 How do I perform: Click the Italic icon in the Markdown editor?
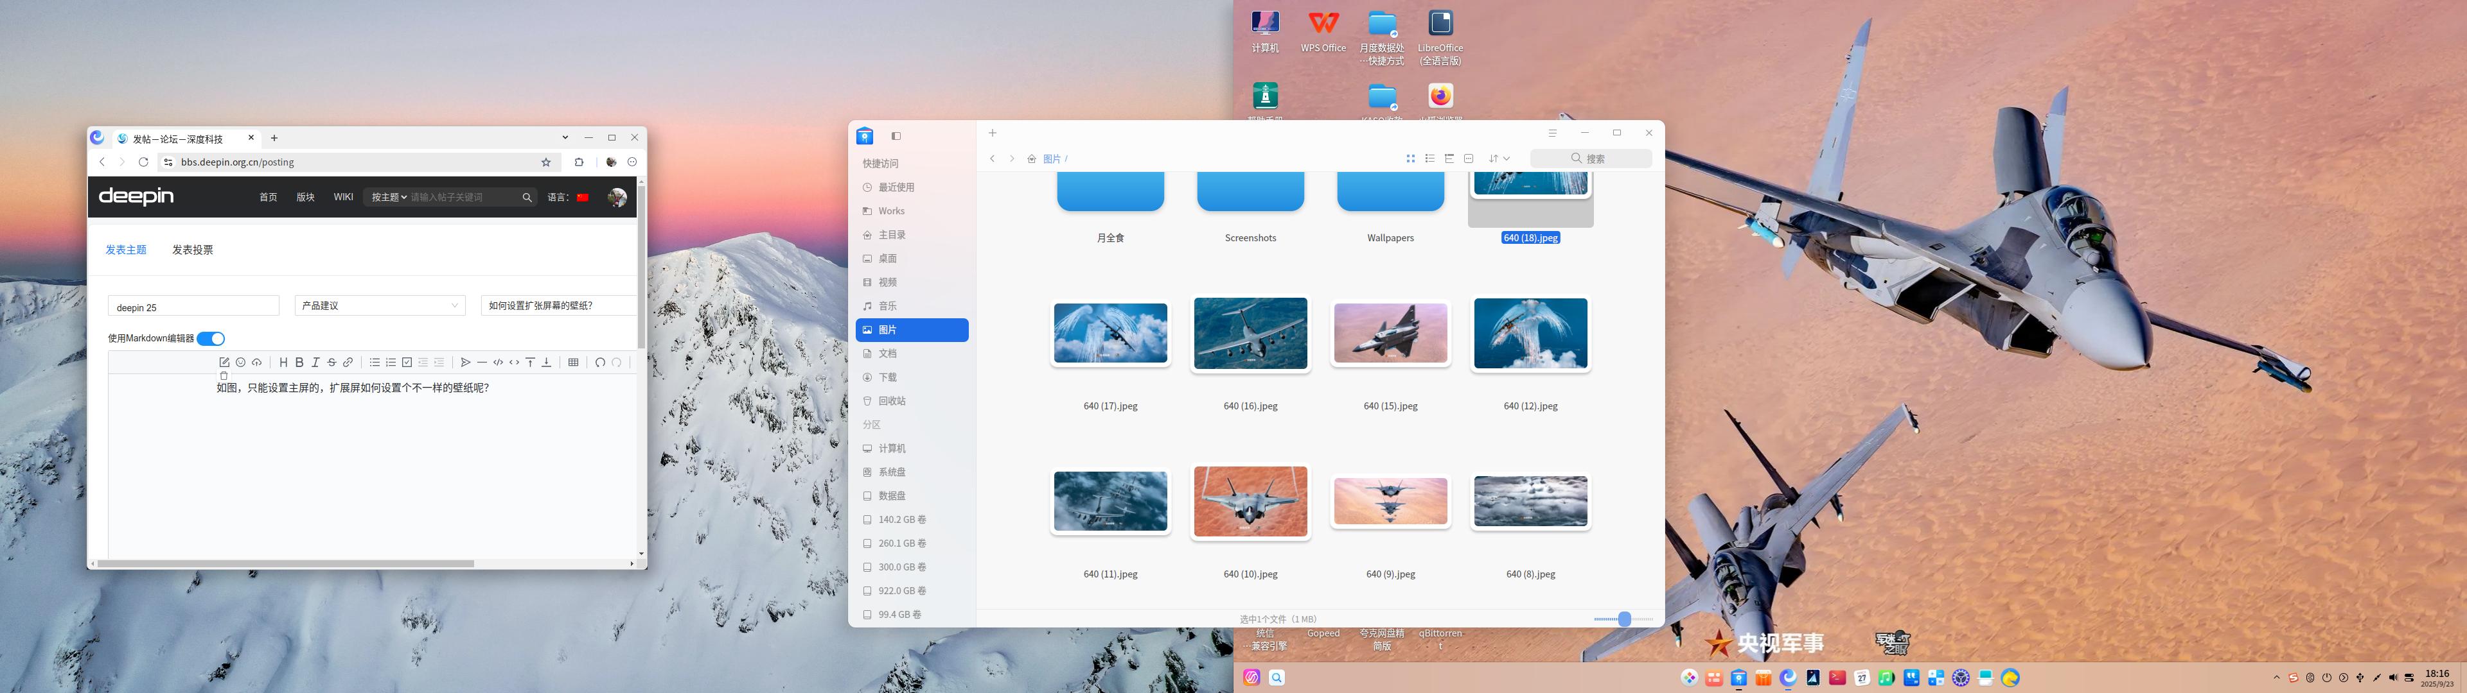(315, 363)
